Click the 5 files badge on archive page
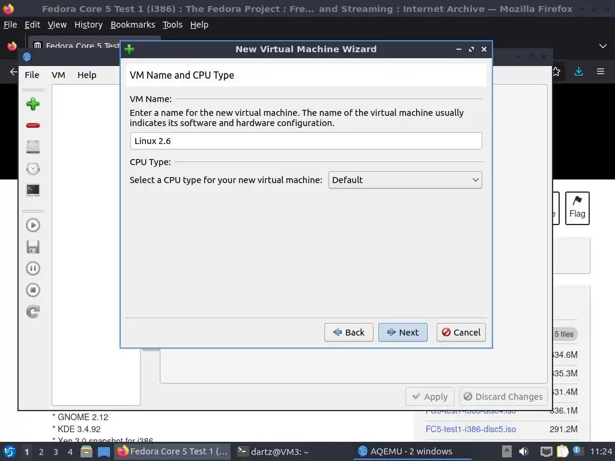 pos(564,334)
